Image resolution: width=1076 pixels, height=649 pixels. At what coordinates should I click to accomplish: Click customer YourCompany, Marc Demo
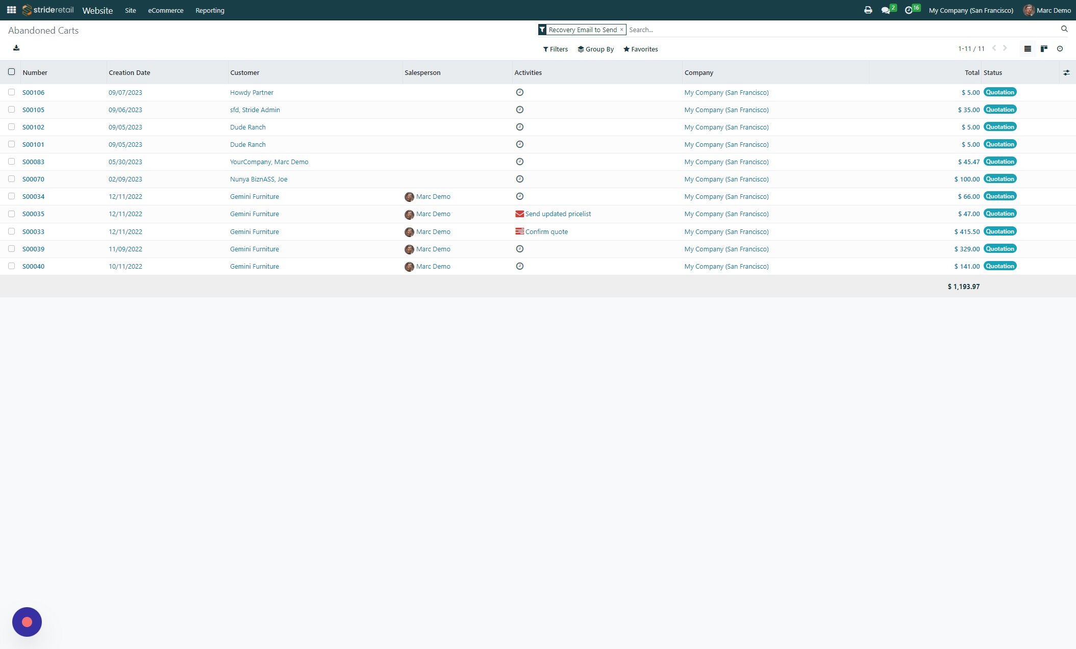(269, 162)
